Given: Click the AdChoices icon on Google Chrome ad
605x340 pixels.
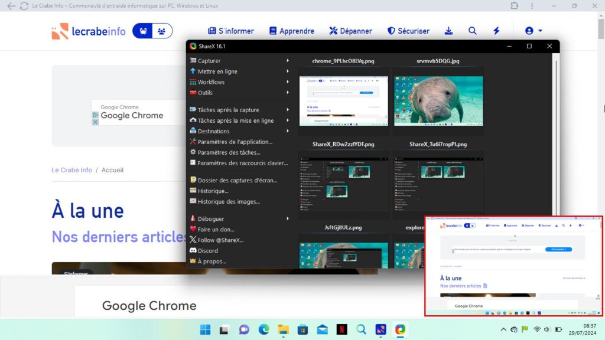Looking at the screenshot, I should [95, 115].
